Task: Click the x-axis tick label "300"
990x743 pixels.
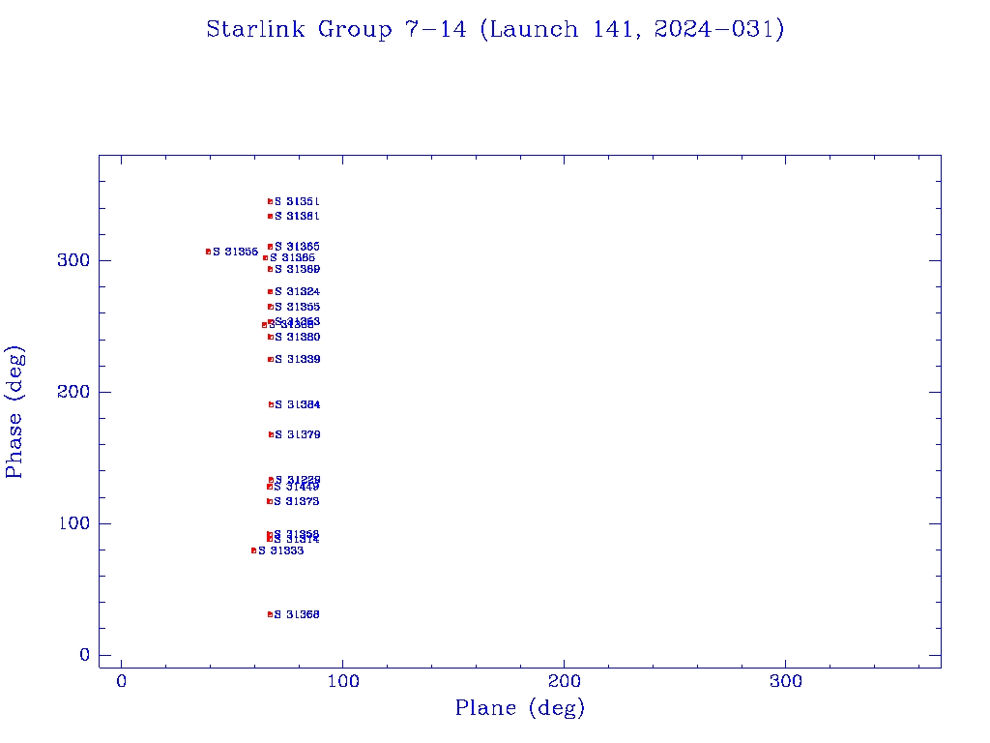Action: [x=785, y=681]
